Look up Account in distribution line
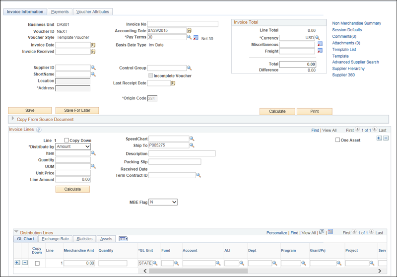Image resolution: width=397 pixels, height=277 pixels. tap(218, 263)
